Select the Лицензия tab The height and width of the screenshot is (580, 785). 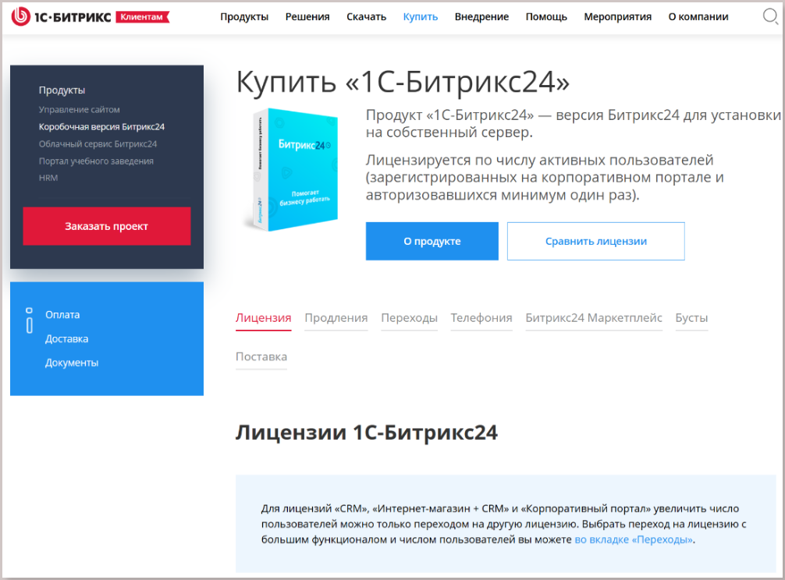[x=263, y=318]
